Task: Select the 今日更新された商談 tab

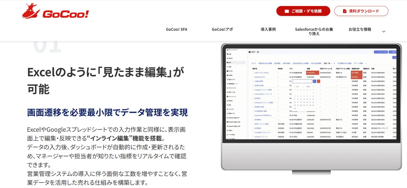Action: [x=344, y=63]
